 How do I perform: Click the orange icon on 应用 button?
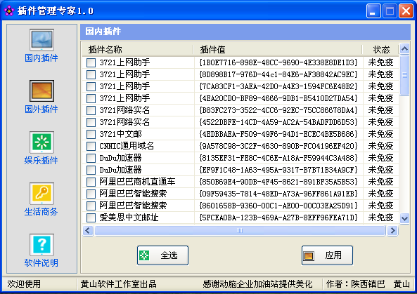point(309,256)
